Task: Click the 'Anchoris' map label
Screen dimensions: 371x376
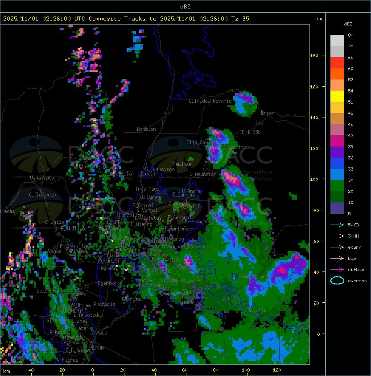Action: (x=104, y=304)
